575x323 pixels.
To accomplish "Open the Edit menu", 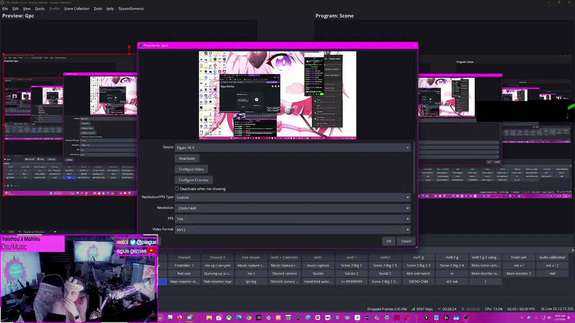I will [15, 9].
